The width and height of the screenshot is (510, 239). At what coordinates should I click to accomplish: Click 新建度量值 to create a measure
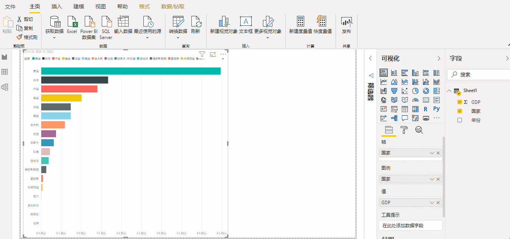click(x=300, y=24)
